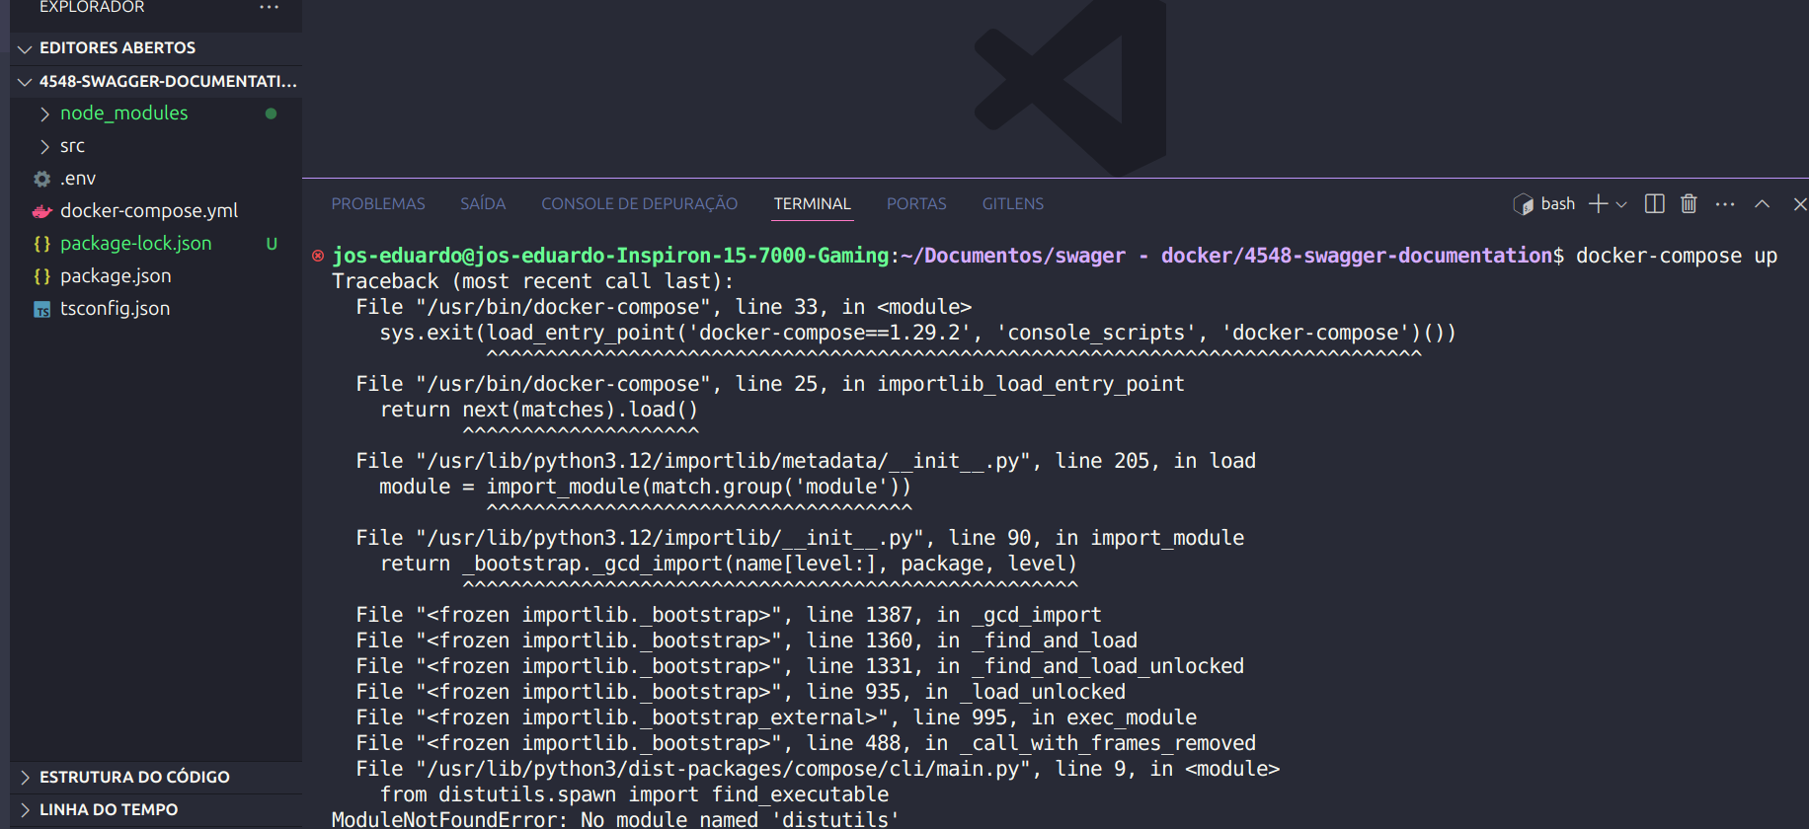Open Explorer more actions ellipsis
1809x829 pixels.
pos(269,7)
